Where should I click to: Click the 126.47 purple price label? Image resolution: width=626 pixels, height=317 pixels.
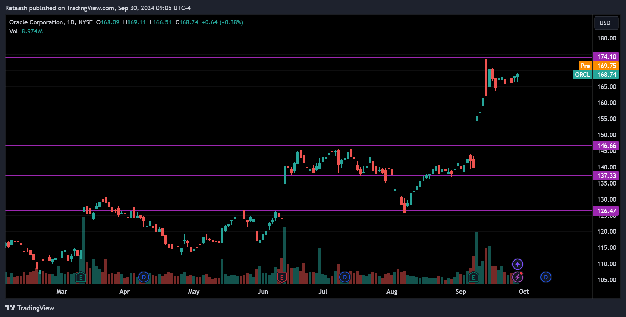tap(606, 211)
